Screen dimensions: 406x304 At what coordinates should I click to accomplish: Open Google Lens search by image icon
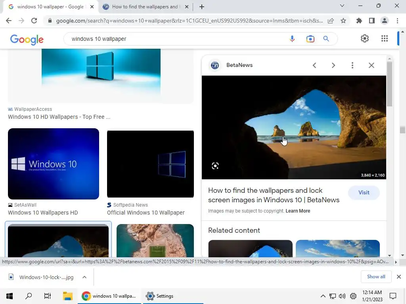pyautogui.click(x=310, y=39)
